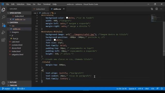Viewport: 165px width, 93px height.
Task: Open the Edit menu
Action: point(13,4)
